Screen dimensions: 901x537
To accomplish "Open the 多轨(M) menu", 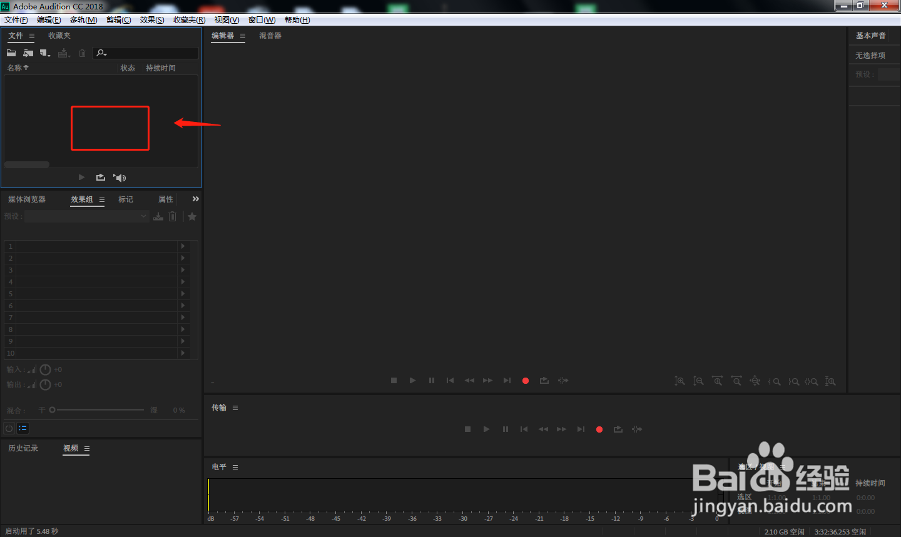I will click(83, 20).
